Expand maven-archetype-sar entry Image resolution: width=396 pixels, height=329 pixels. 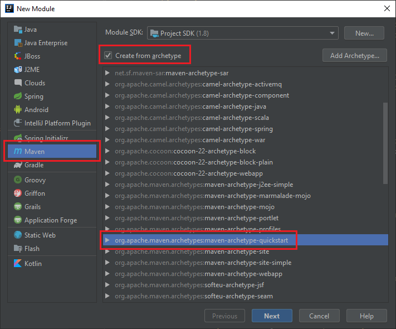coord(107,73)
